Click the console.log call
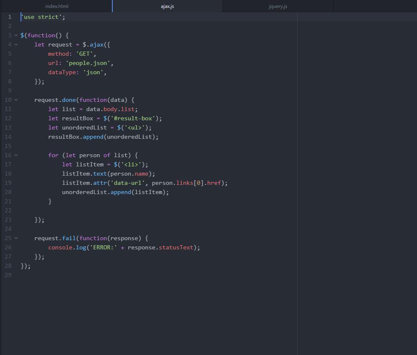The height and width of the screenshot is (355, 417). pyautogui.click(x=67, y=248)
